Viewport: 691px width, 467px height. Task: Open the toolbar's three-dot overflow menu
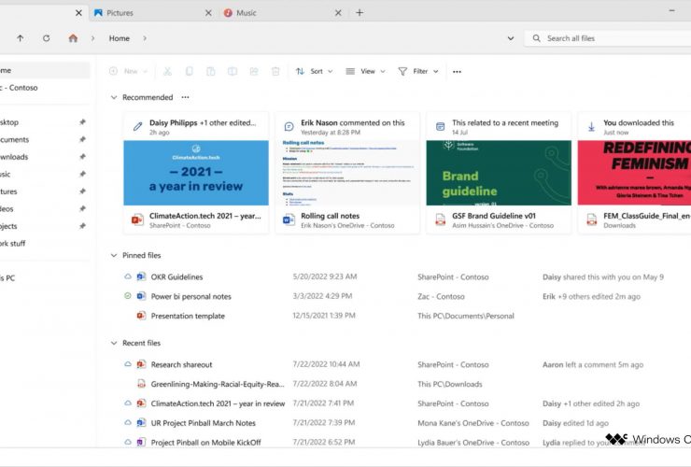pyautogui.click(x=457, y=71)
